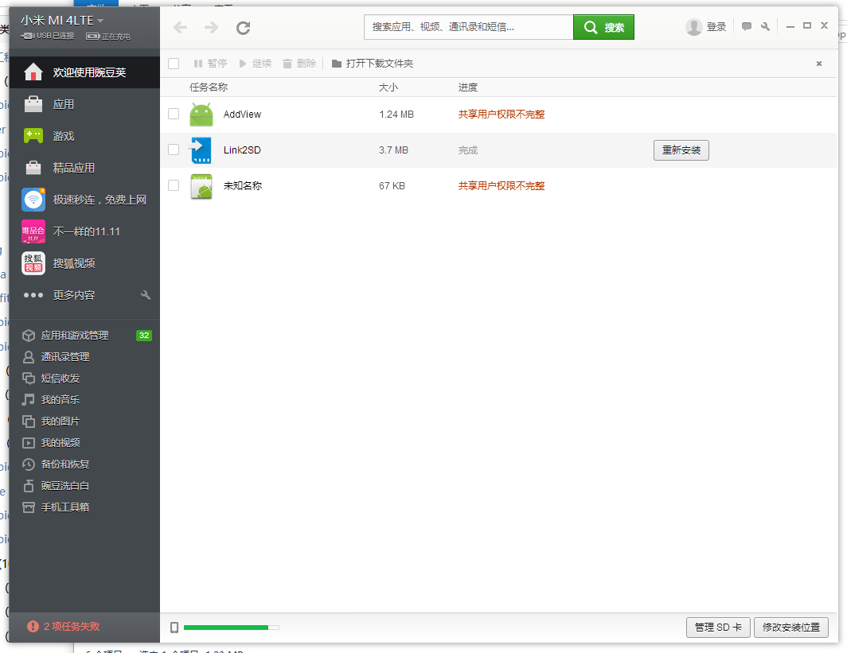Open the 游戏 section in sidebar
Image resolution: width=847 pixels, height=653 pixels.
[x=84, y=136]
